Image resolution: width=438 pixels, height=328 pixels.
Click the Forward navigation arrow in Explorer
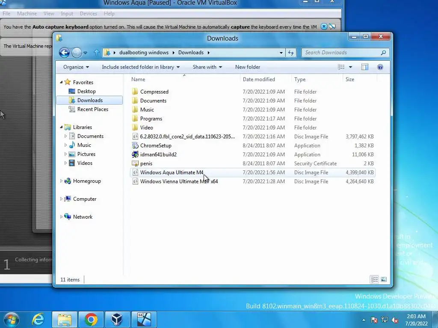click(77, 53)
